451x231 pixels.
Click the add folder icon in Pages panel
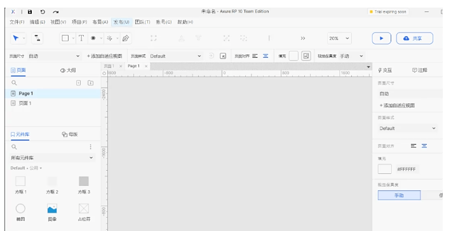pyautogui.click(x=90, y=82)
